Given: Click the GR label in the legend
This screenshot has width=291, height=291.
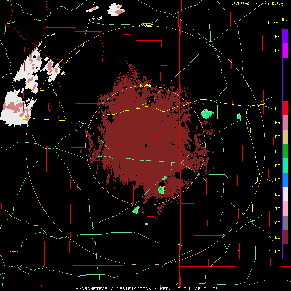Looking at the screenshot, I should coord(277,123).
